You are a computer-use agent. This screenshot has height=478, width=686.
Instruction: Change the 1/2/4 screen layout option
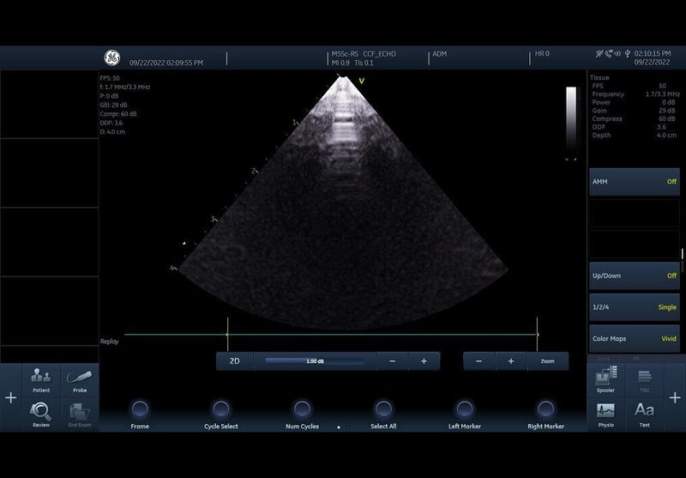635,307
